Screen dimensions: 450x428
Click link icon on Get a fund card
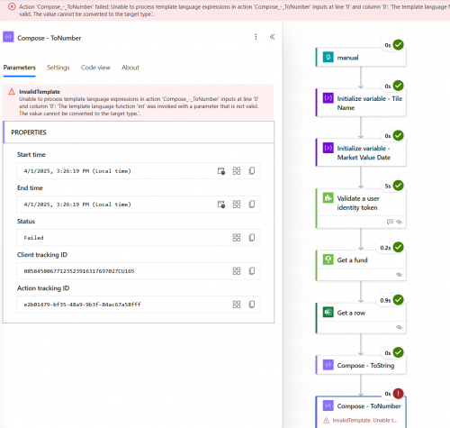(399, 275)
